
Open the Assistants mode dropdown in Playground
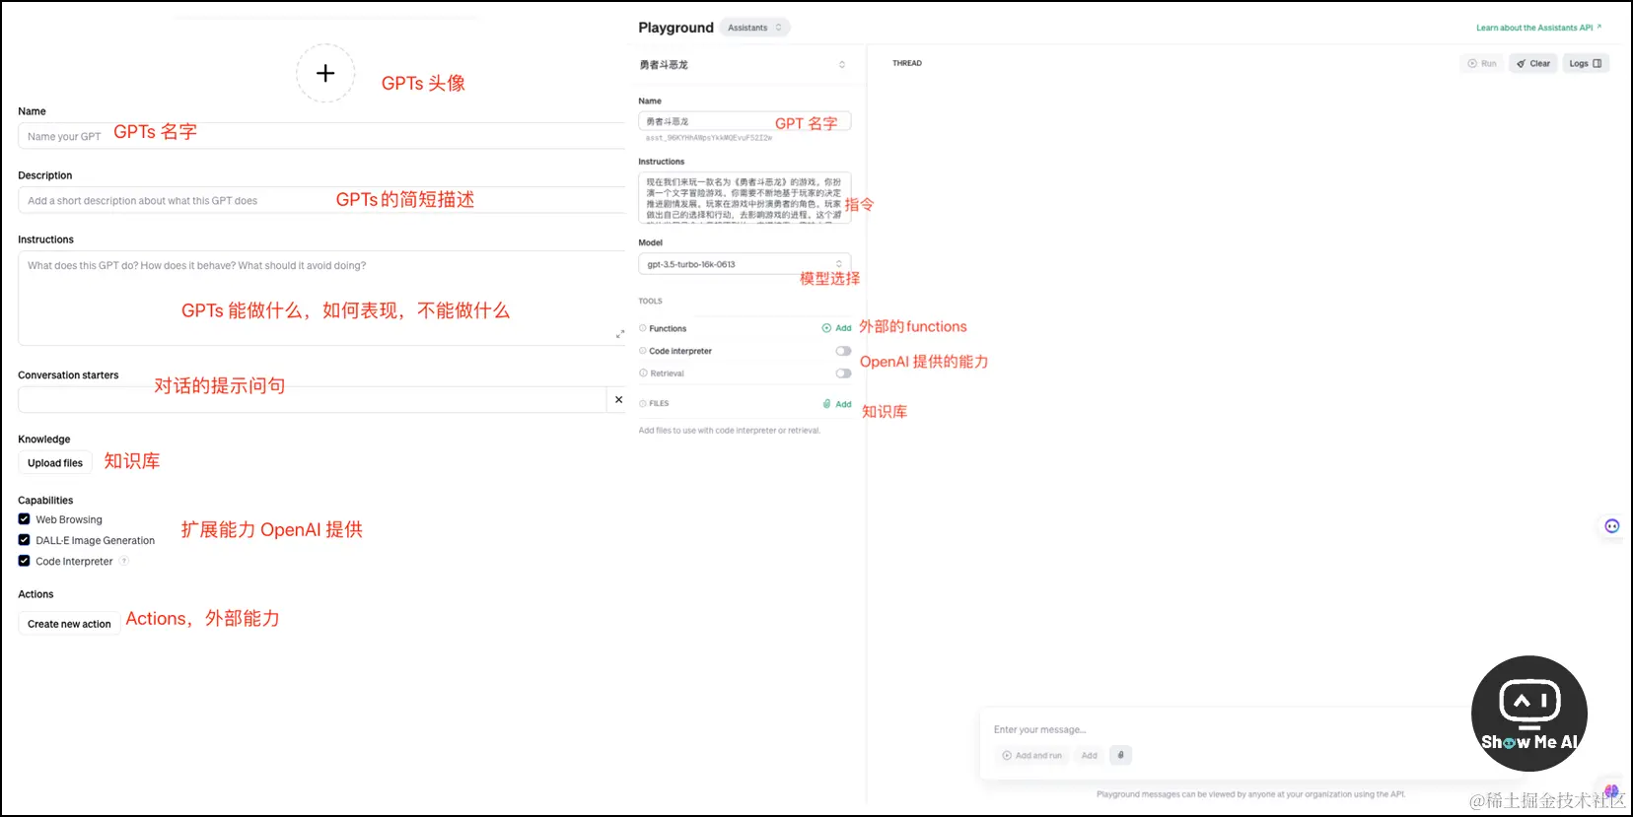754,28
